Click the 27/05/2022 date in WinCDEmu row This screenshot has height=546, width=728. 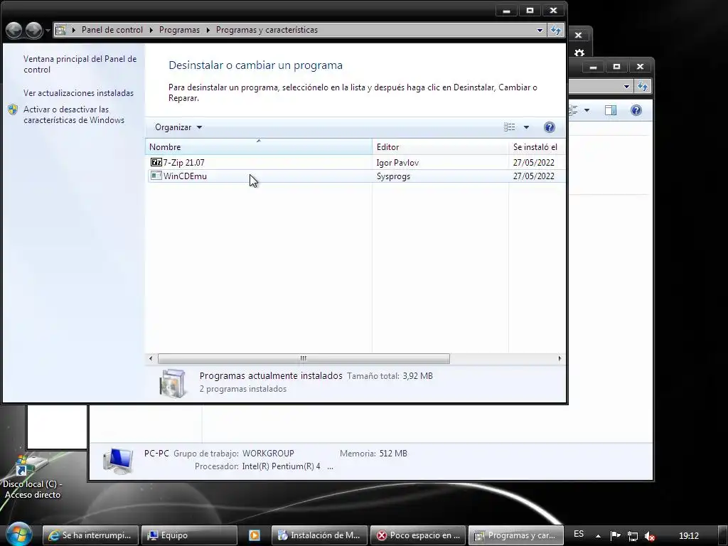[x=533, y=176]
